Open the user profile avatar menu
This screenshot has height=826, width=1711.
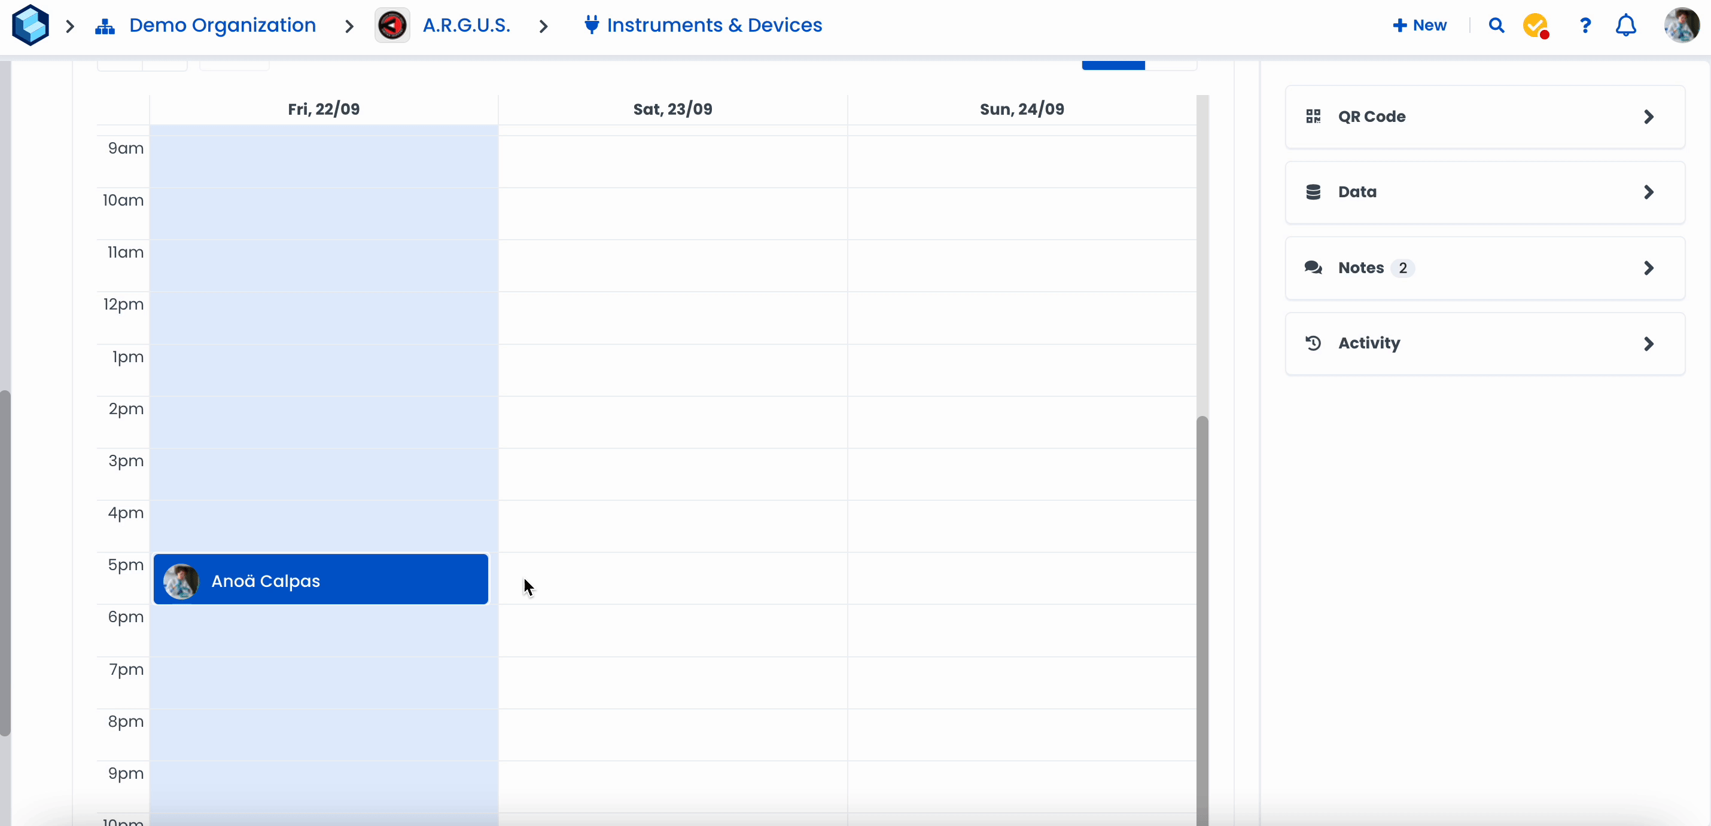point(1681,25)
